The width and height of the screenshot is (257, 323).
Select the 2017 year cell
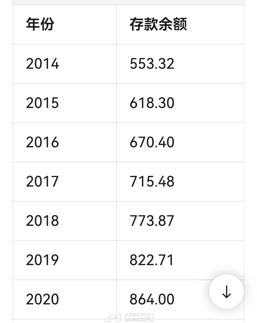(42, 181)
